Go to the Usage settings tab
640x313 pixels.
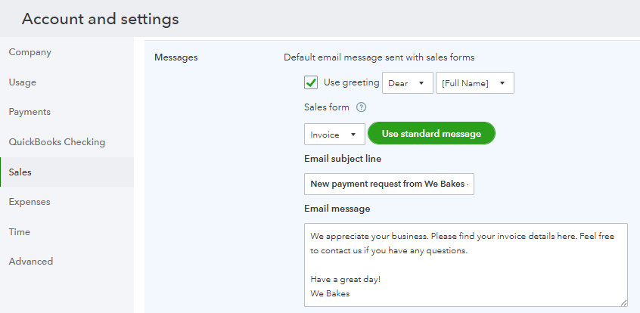(x=23, y=82)
